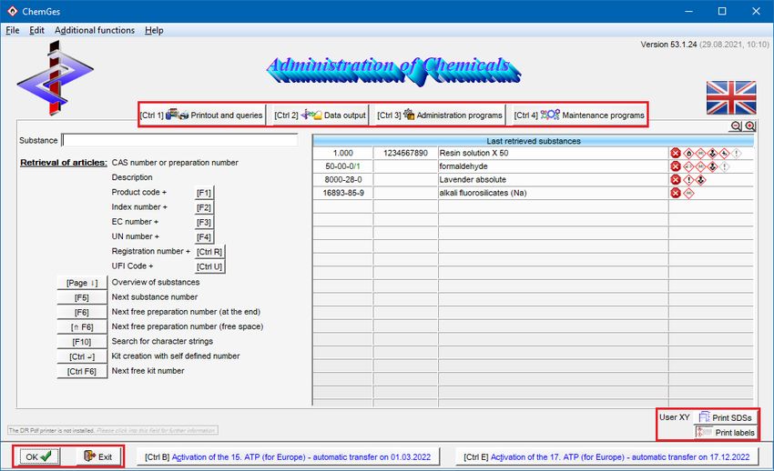The width and height of the screenshot is (774, 471).
Task: Select the Lavender absolute description cell
Action: [x=554, y=180]
